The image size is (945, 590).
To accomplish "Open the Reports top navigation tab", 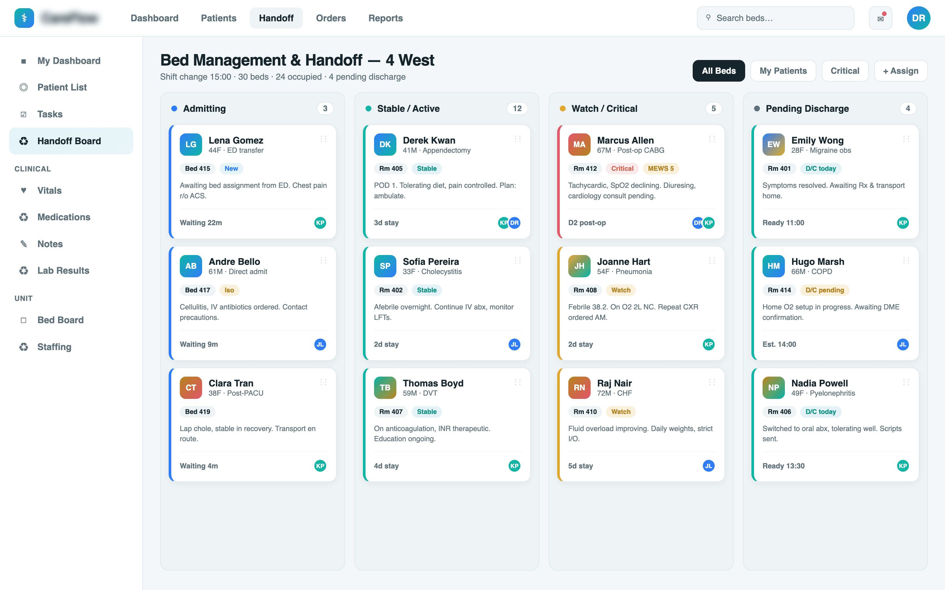I will (386, 18).
